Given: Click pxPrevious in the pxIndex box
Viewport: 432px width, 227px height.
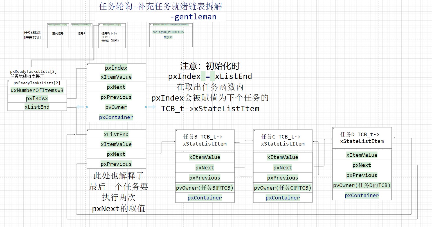Looking at the screenshot, I should 116,97.
